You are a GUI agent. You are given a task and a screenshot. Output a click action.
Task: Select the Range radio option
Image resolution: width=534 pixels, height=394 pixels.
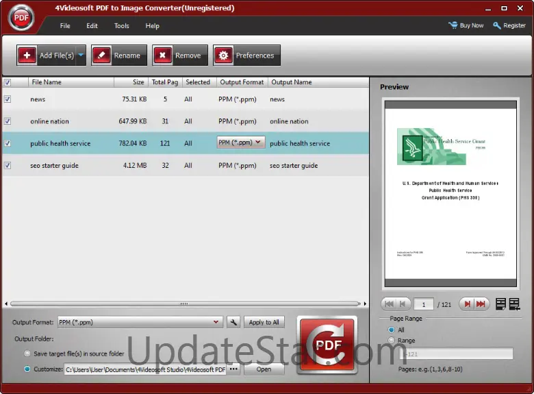(x=392, y=340)
